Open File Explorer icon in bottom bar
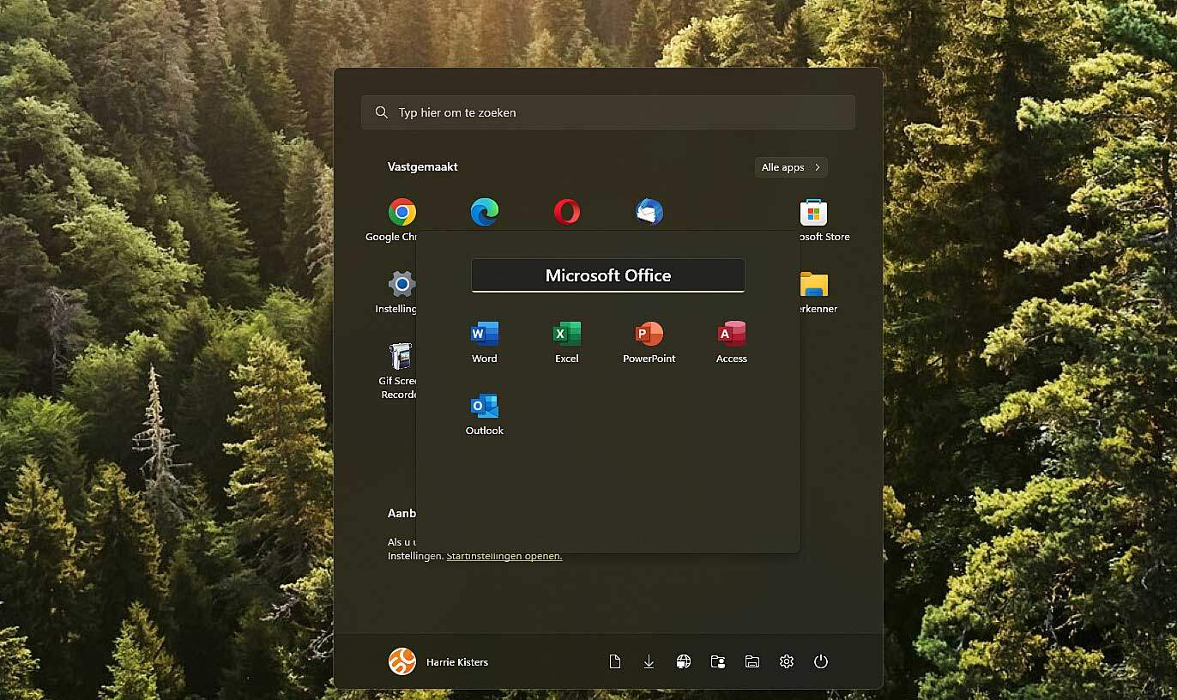Screen dimensions: 1177x700 coord(752,661)
